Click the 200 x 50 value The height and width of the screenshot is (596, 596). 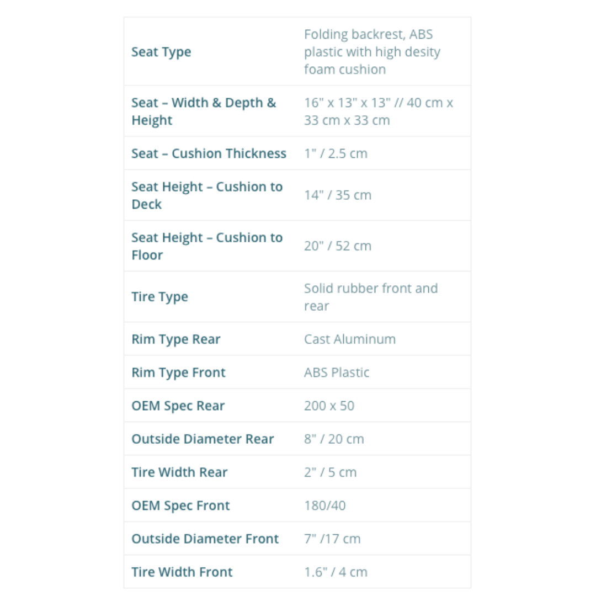pyautogui.click(x=329, y=406)
